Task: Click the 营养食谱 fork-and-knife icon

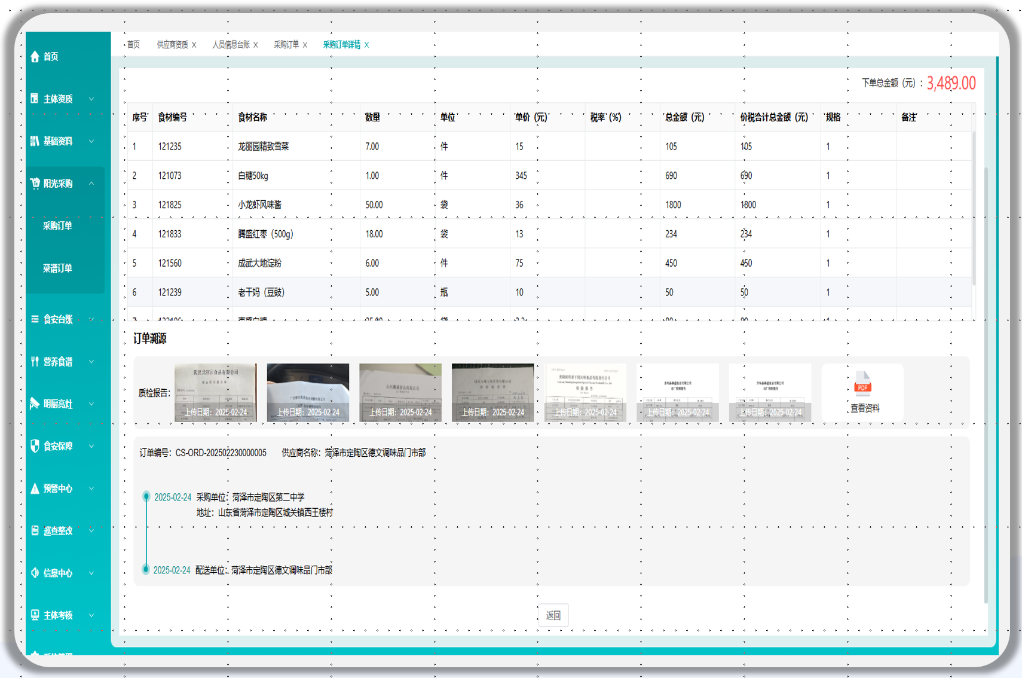Action: [x=35, y=361]
